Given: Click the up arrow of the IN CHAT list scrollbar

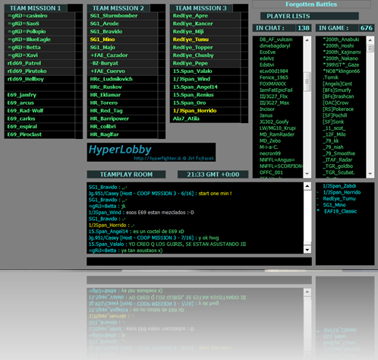Looking at the screenshot, I should pyautogui.click(x=307, y=40).
